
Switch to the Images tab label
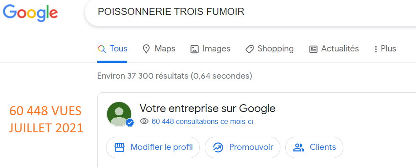click(216, 49)
